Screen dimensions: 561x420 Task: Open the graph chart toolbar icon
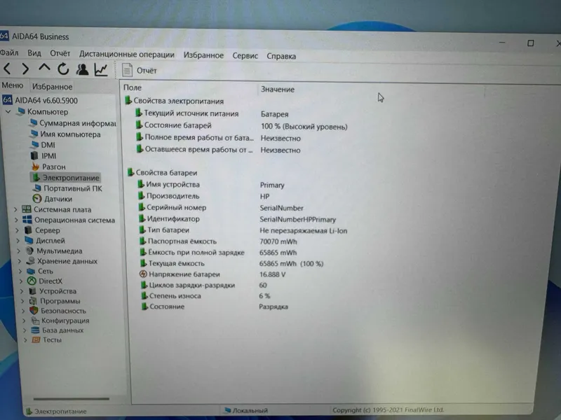click(x=101, y=69)
